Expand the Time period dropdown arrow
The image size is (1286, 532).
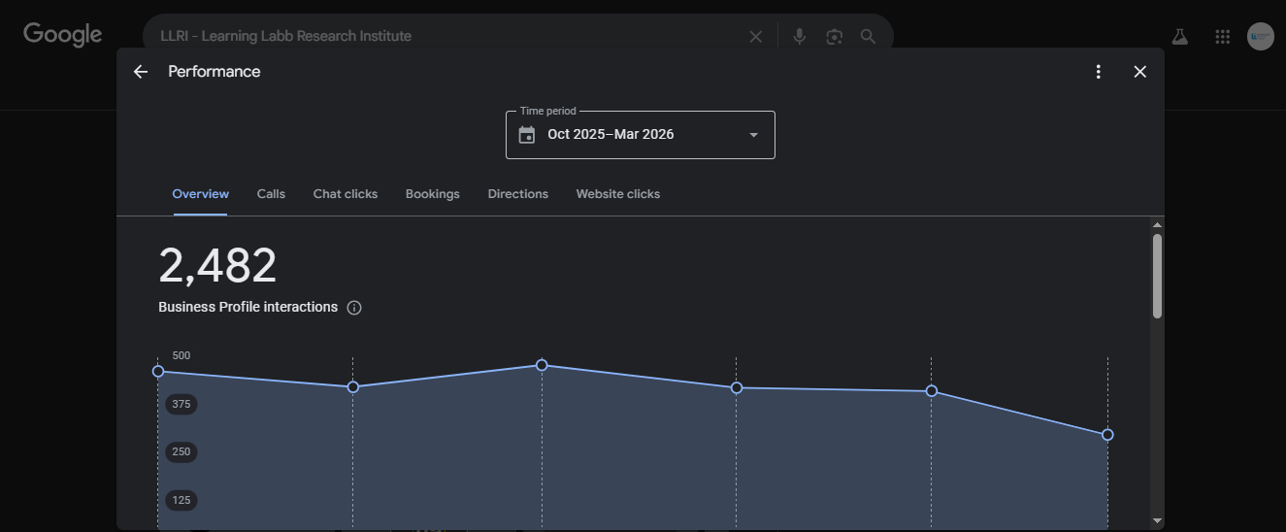pos(753,135)
